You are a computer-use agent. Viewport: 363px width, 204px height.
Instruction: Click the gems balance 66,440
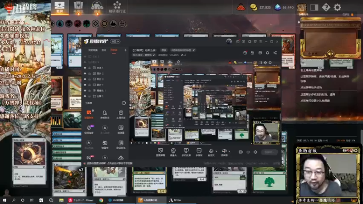(284, 7)
